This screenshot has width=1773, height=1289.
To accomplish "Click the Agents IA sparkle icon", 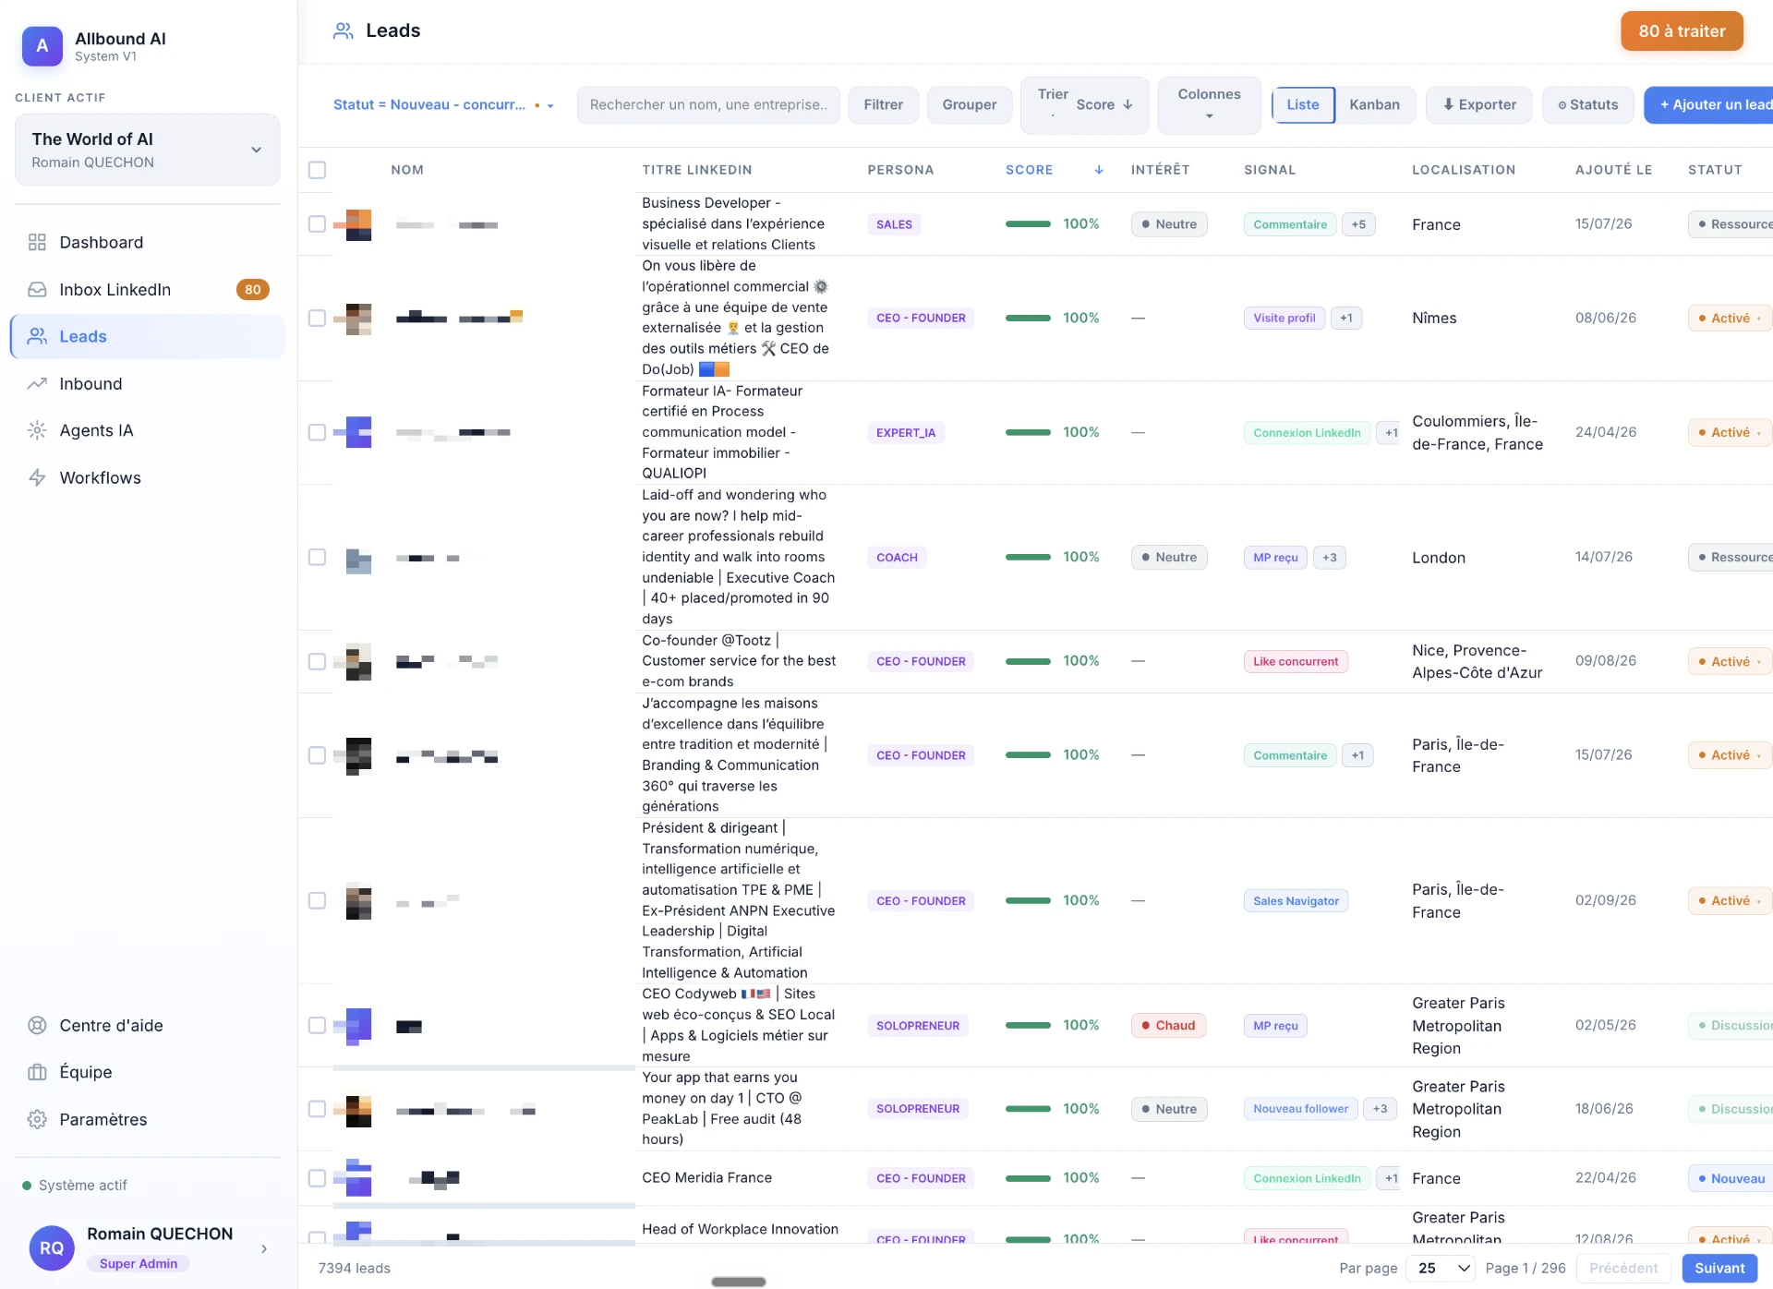I will pyautogui.click(x=37, y=430).
